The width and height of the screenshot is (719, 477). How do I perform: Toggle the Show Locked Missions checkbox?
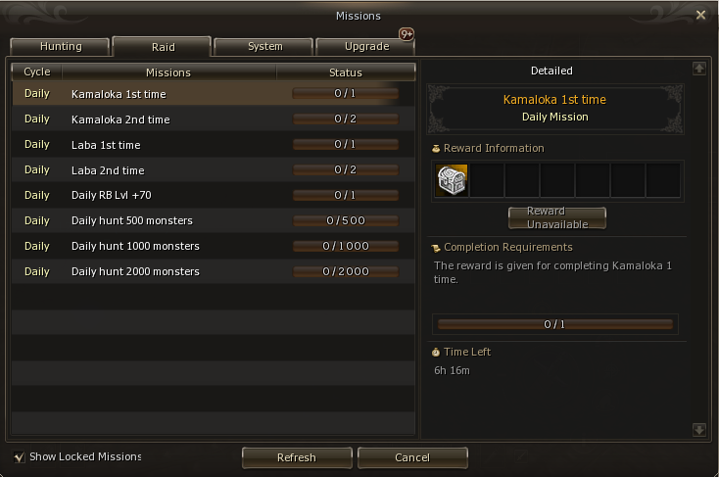tap(20, 456)
